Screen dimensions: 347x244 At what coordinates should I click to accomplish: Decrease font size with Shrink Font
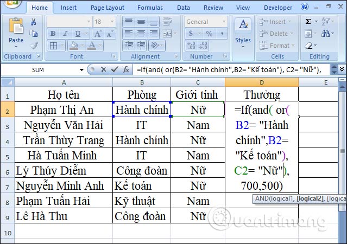(x=110, y=34)
